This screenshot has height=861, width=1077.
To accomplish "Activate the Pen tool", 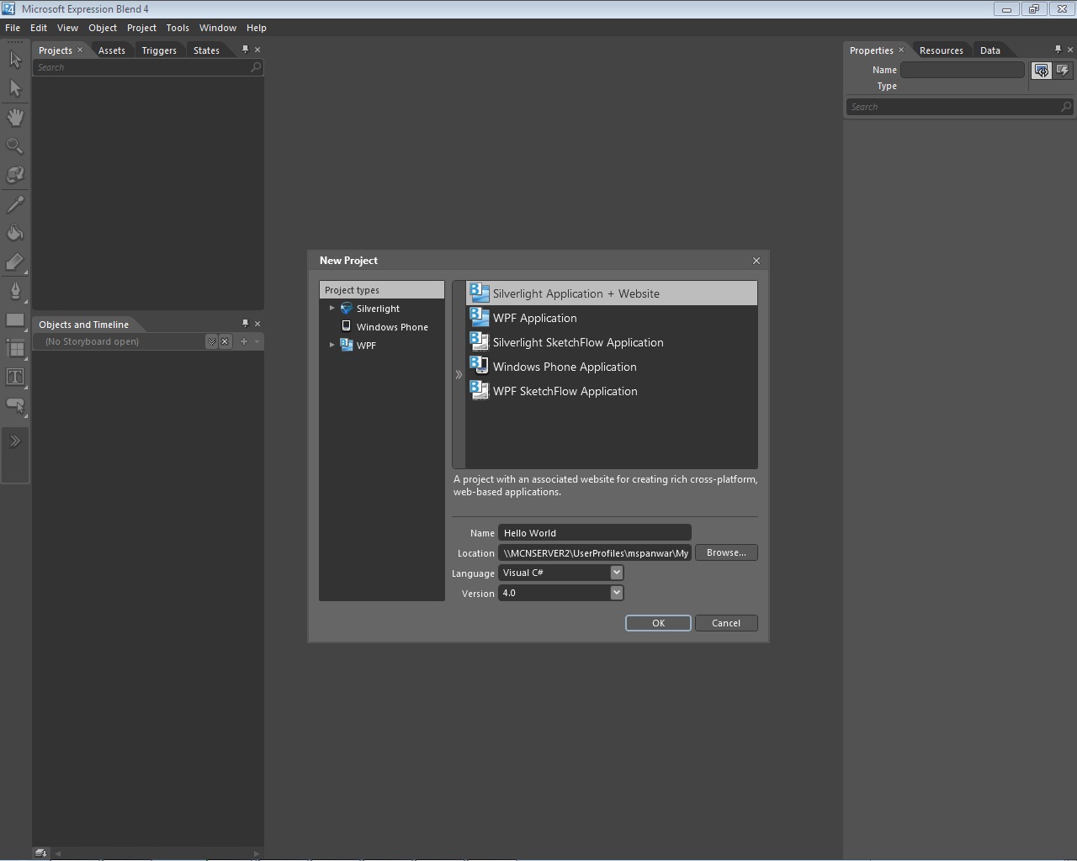I will coord(15,292).
